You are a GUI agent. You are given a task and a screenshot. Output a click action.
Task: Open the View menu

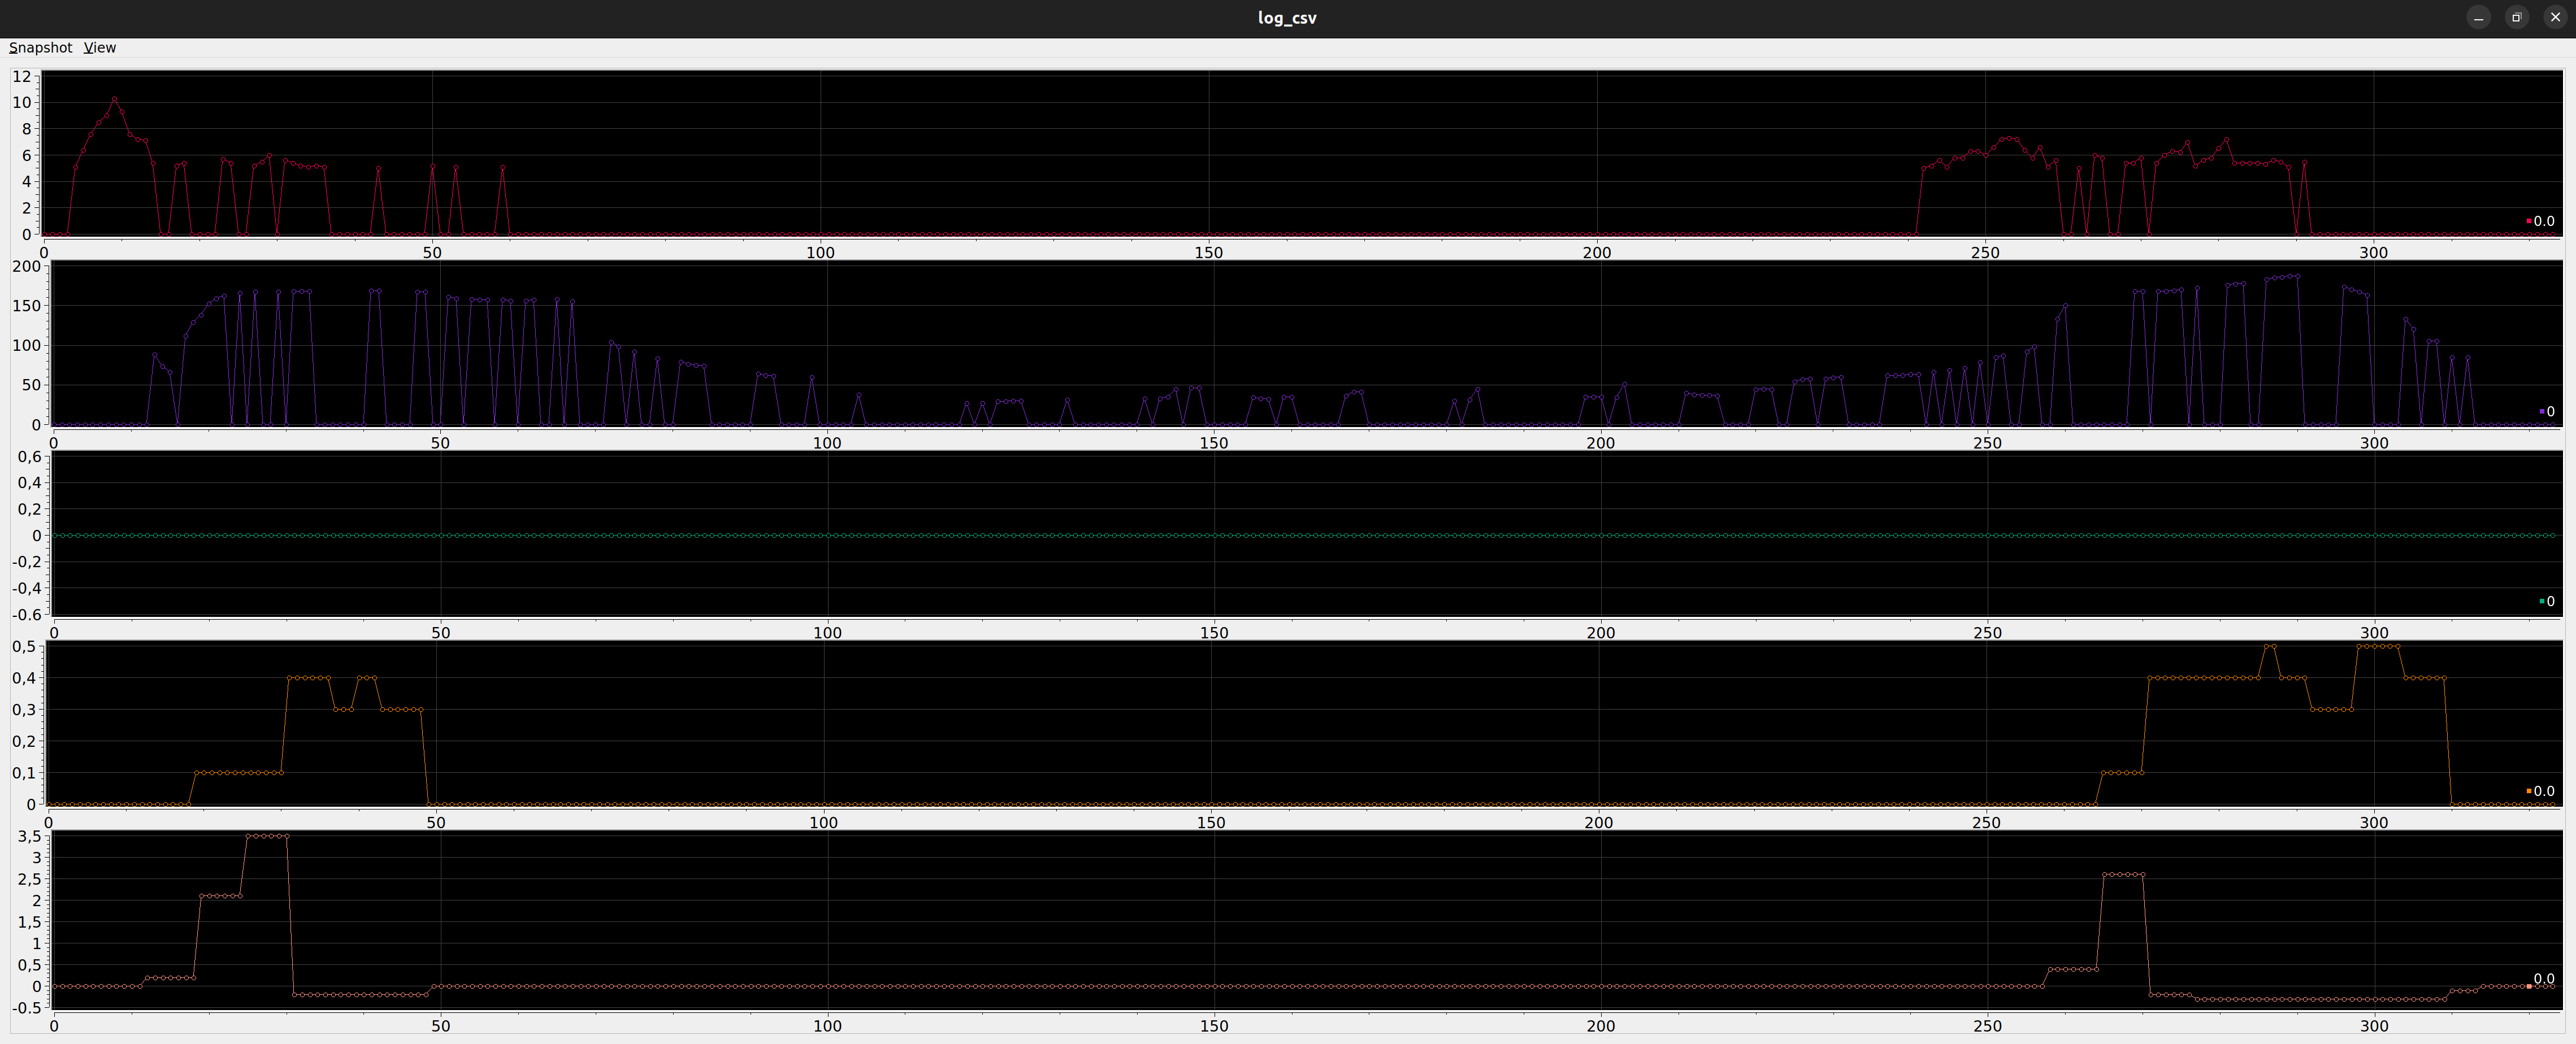click(x=100, y=48)
